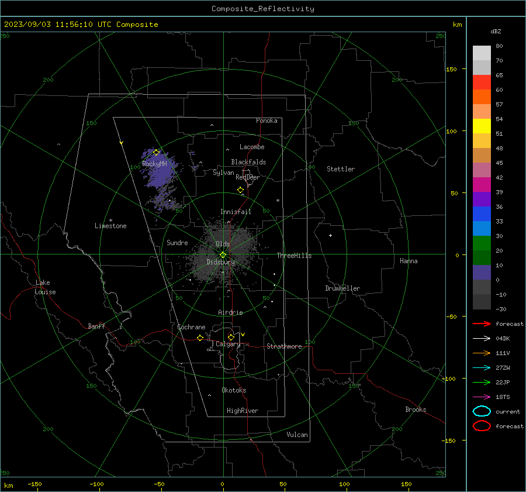Click the white plus marker west of Hanna
The width and height of the screenshot is (526, 492).
pyautogui.click(x=330, y=235)
